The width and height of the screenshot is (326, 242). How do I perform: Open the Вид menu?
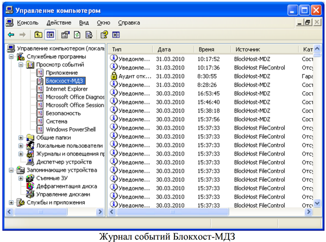pos(84,22)
